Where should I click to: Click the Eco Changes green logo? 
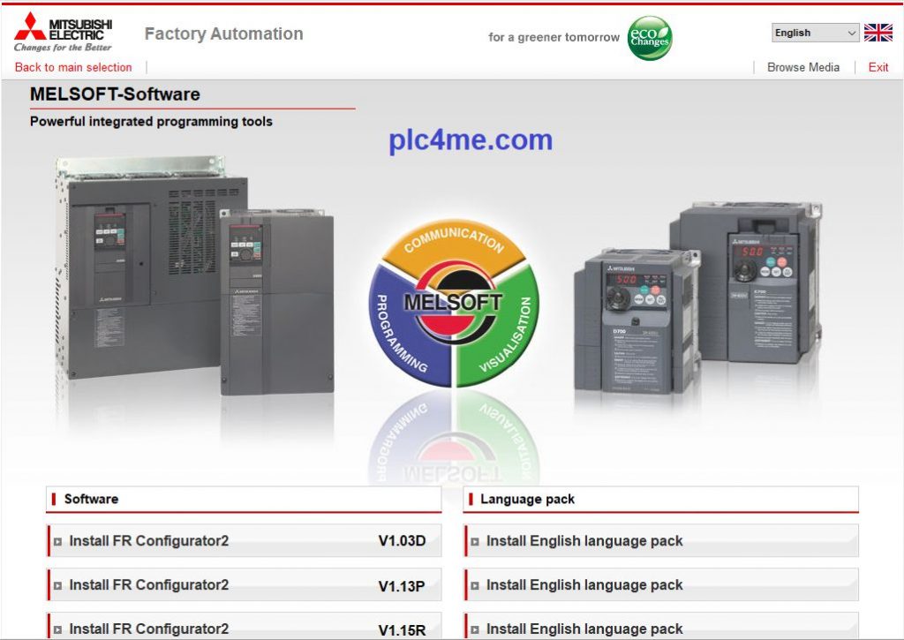click(x=650, y=38)
